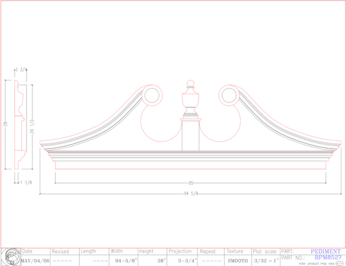Viewport: 346px width, 266px height.
Task: Click the dashed value under Length
Action: coord(101,261)
